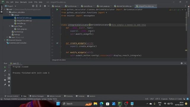Click the wrench icon in Run panel
The width and height of the screenshot is (190, 107).
(x=5, y=71)
